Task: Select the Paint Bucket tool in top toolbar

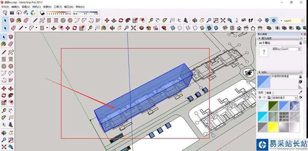Action: pyautogui.click(x=19, y=20)
